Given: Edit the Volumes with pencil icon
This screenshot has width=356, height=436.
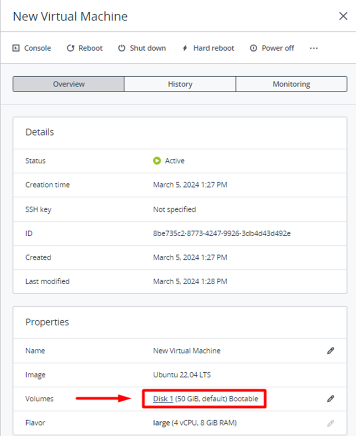Looking at the screenshot, I should [x=330, y=399].
